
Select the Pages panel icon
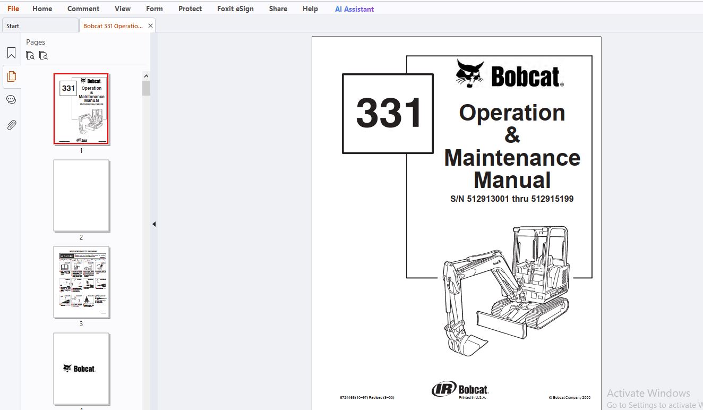[x=11, y=76]
